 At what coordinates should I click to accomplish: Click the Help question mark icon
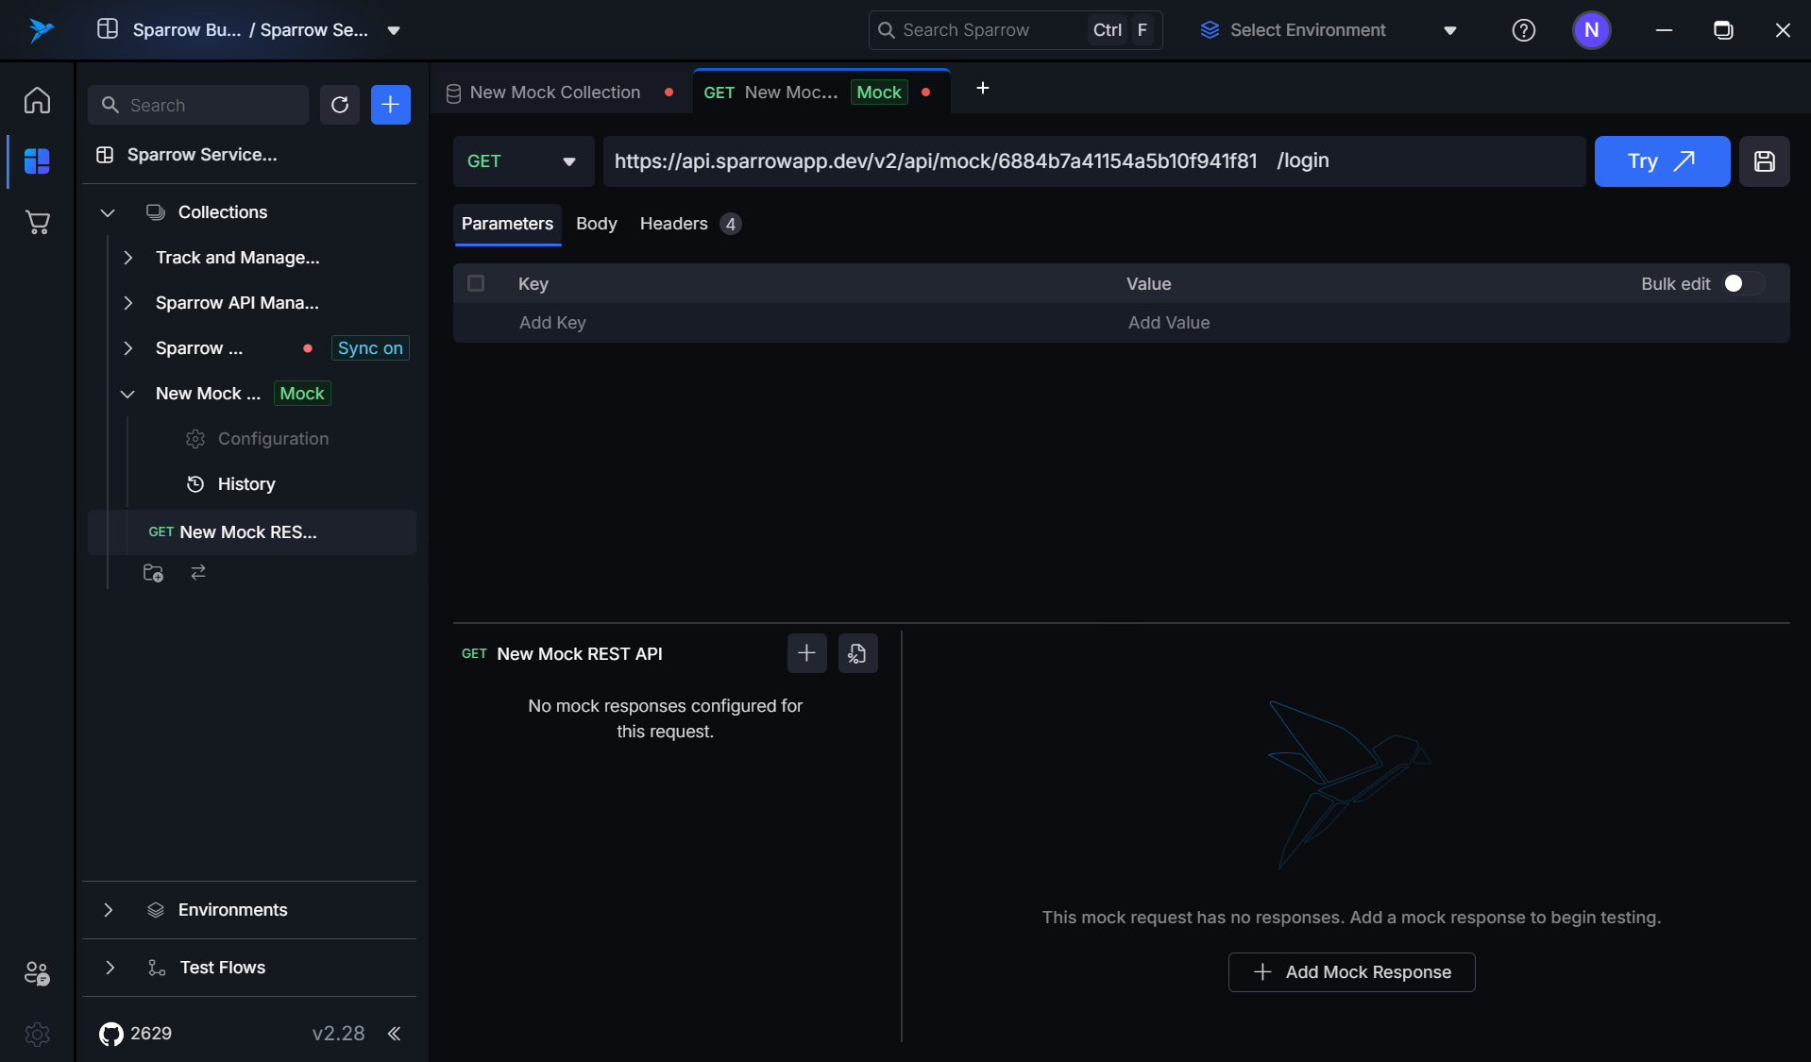(1523, 30)
